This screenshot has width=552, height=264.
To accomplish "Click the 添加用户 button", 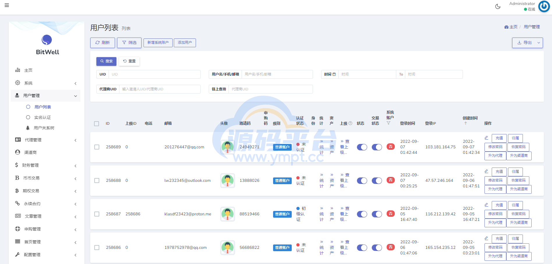I will pyautogui.click(x=185, y=43).
